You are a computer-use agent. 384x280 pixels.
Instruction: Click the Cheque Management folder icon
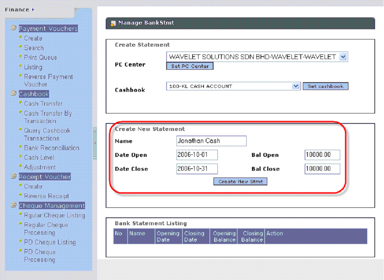point(14,205)
